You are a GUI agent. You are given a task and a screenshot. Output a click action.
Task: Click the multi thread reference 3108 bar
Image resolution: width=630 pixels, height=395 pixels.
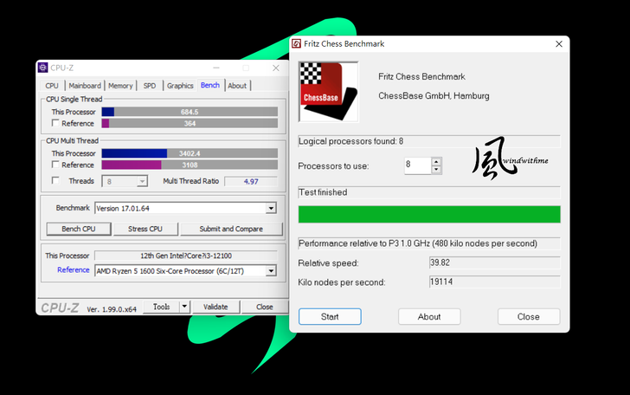coord(190,165)
